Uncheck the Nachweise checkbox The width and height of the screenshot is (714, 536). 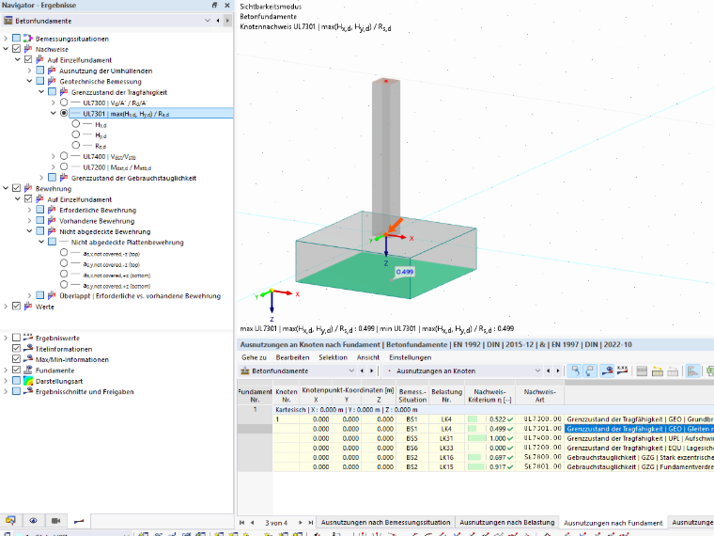coord(16,49)
